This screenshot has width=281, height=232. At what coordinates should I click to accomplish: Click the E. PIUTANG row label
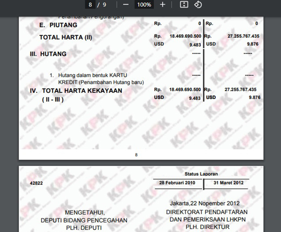point(58,25)
